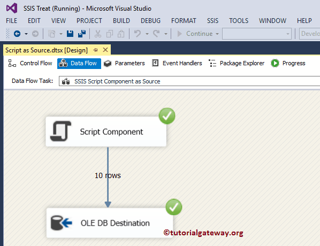Click the "10 rows" label on data path
The width and height of the screenshot is (320, 246).
pyautogui.click(x=108, y=175)
